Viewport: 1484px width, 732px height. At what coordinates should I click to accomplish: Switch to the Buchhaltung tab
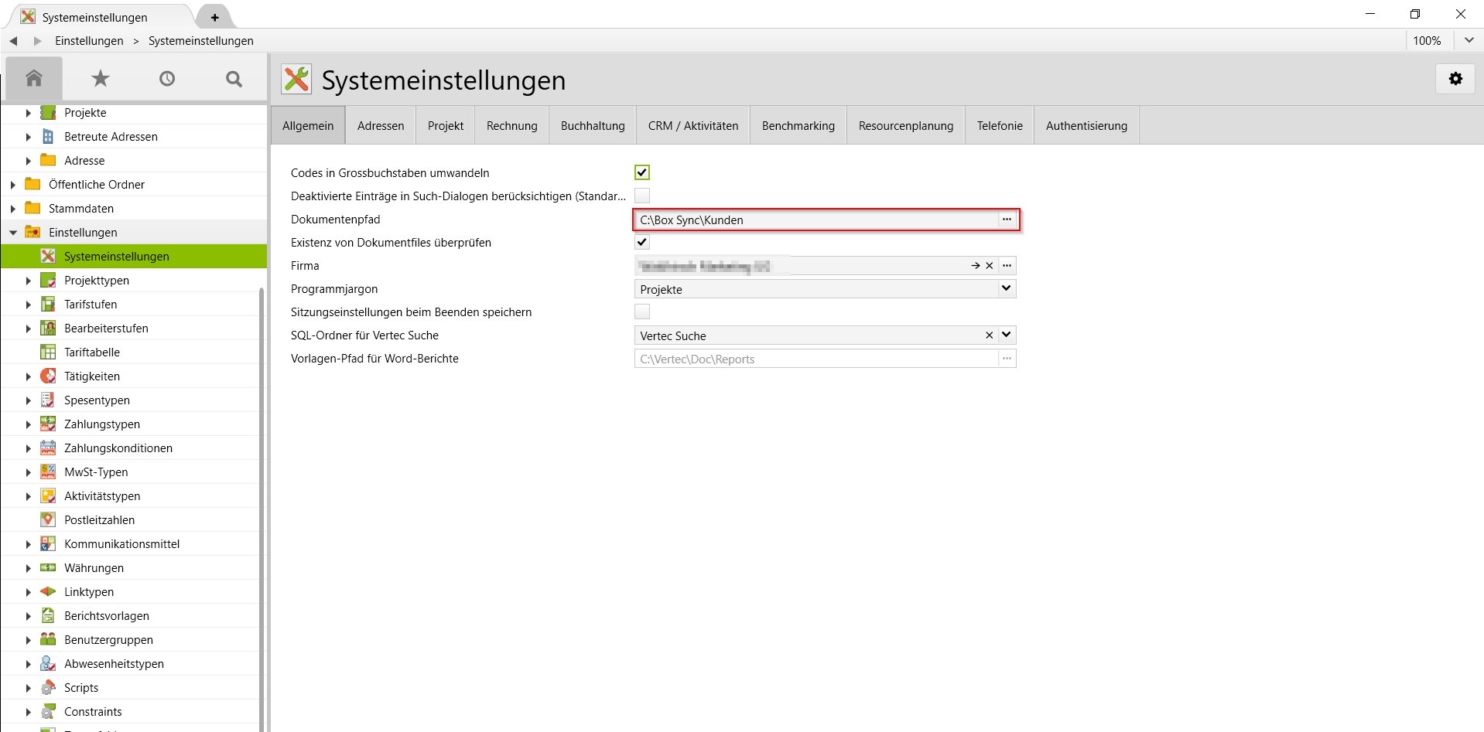(592, 125)
